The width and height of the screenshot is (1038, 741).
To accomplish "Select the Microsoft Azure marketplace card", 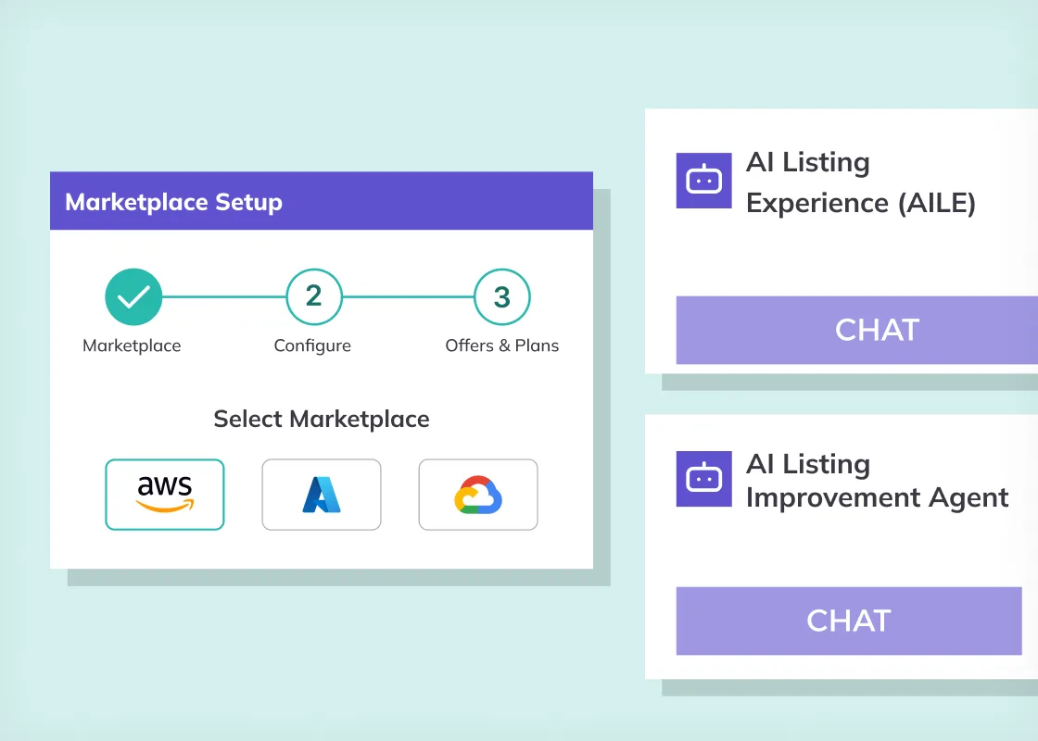I will pyautogui.click(x=322, y=495).
